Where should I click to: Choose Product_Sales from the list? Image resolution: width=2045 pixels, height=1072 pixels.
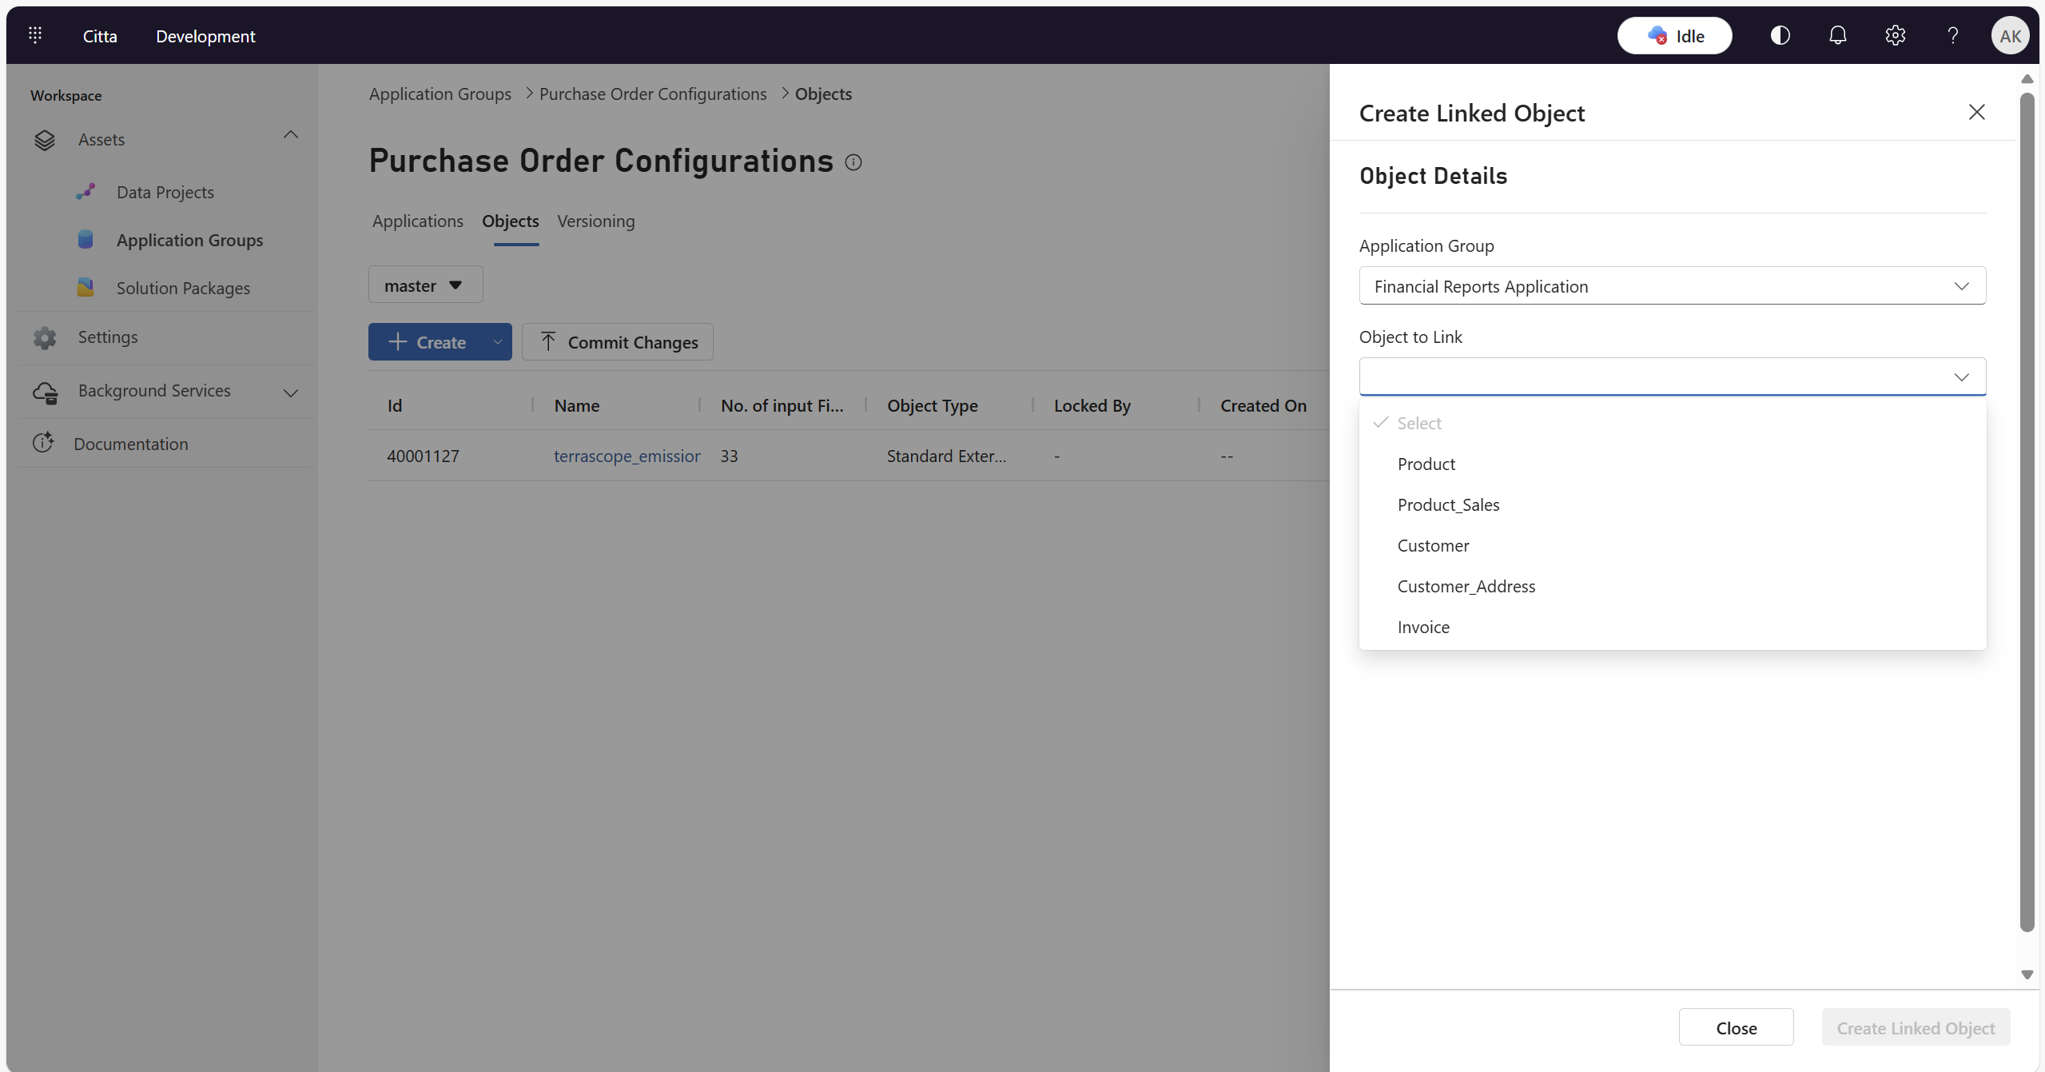point(1448,504)
